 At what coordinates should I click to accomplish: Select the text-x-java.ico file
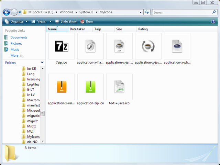[119, 87]
